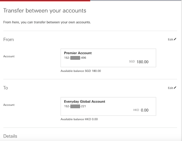This screenshot has width=182, height=141.
Task: Click the red progress bar at top
Action: [x=45, y=0]
